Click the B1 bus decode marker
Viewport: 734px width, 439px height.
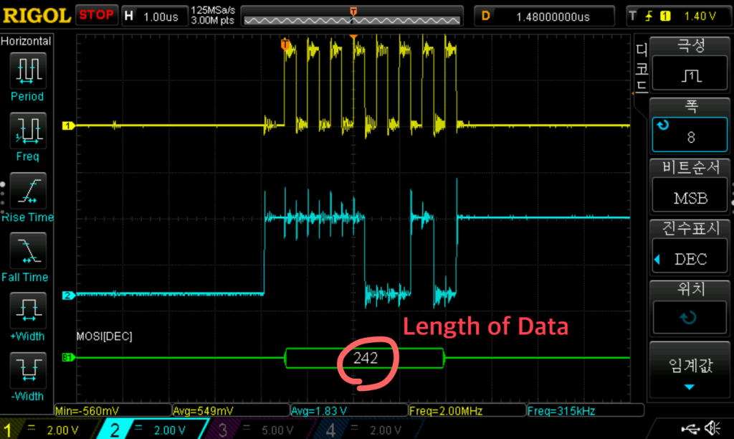click(68, 357)
